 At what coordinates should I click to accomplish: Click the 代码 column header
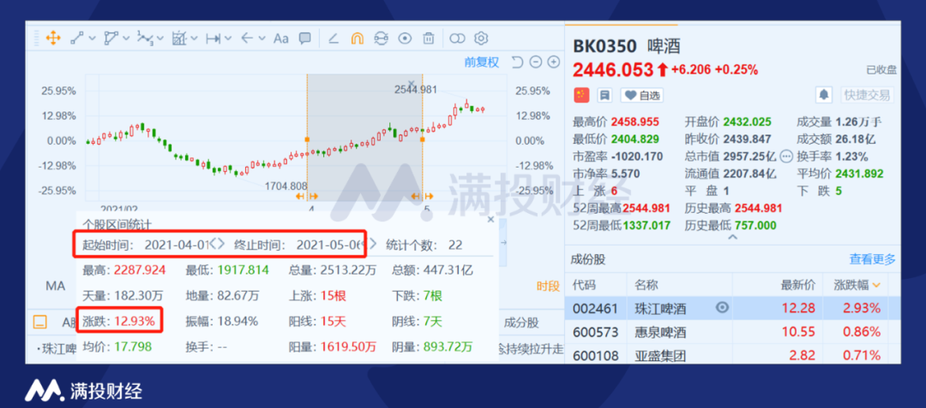click(584, 285)
